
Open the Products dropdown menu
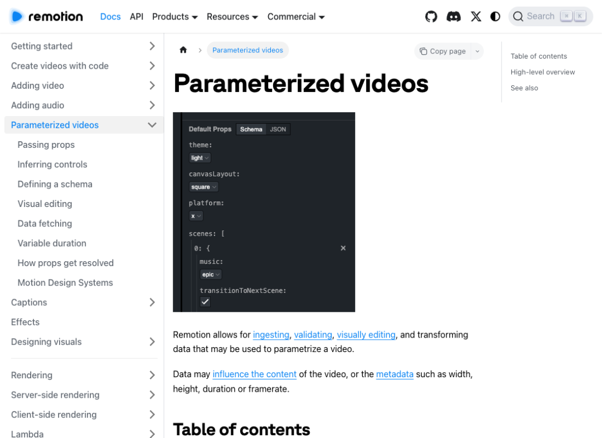pyautogui.click(x=174, y=17)
